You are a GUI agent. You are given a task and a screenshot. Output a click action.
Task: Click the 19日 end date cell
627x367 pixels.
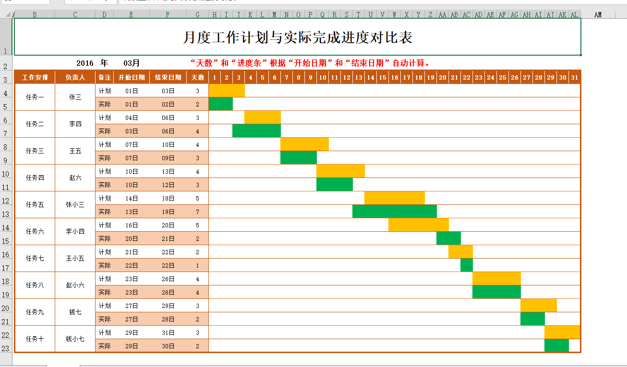click(x=168, y=212)
